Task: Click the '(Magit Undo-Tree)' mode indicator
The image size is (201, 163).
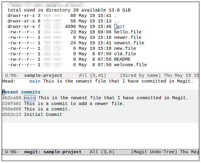Action: coord(154,152)
